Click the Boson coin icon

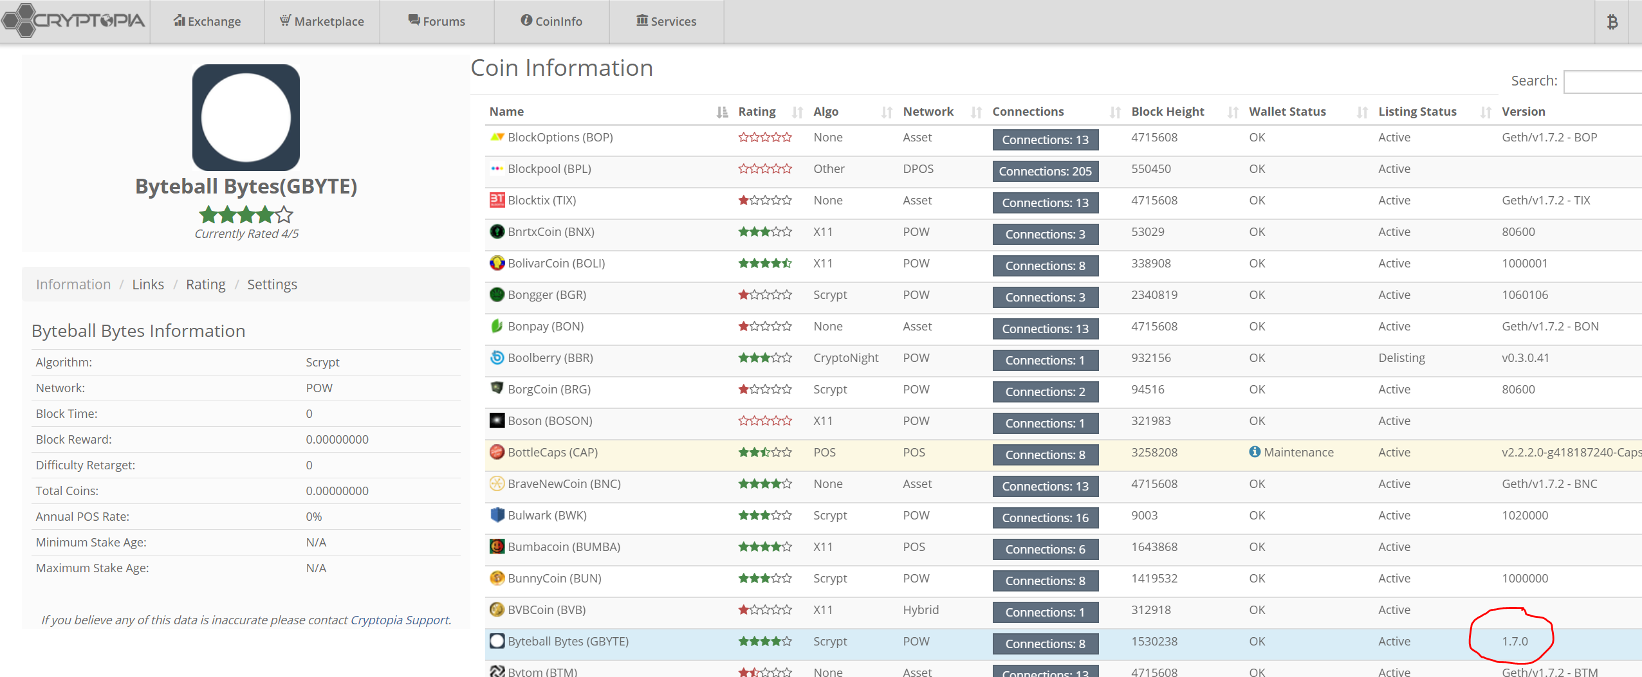tap(497, 420)
